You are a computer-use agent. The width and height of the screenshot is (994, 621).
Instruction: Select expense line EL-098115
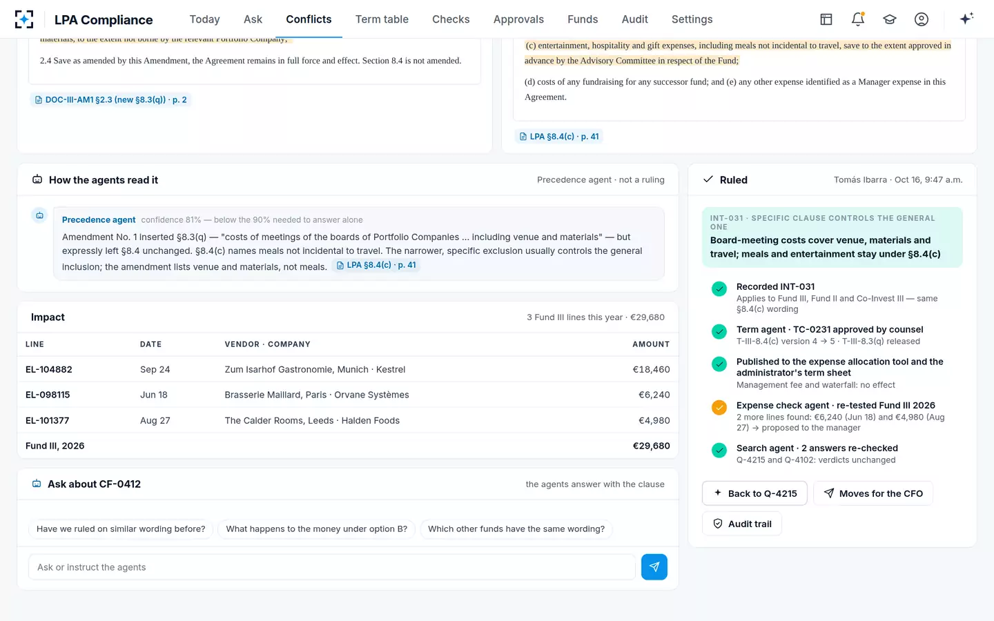(348, 395)
